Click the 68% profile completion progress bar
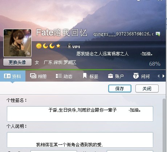Screen dimensions: 167x152 [83, 70]
